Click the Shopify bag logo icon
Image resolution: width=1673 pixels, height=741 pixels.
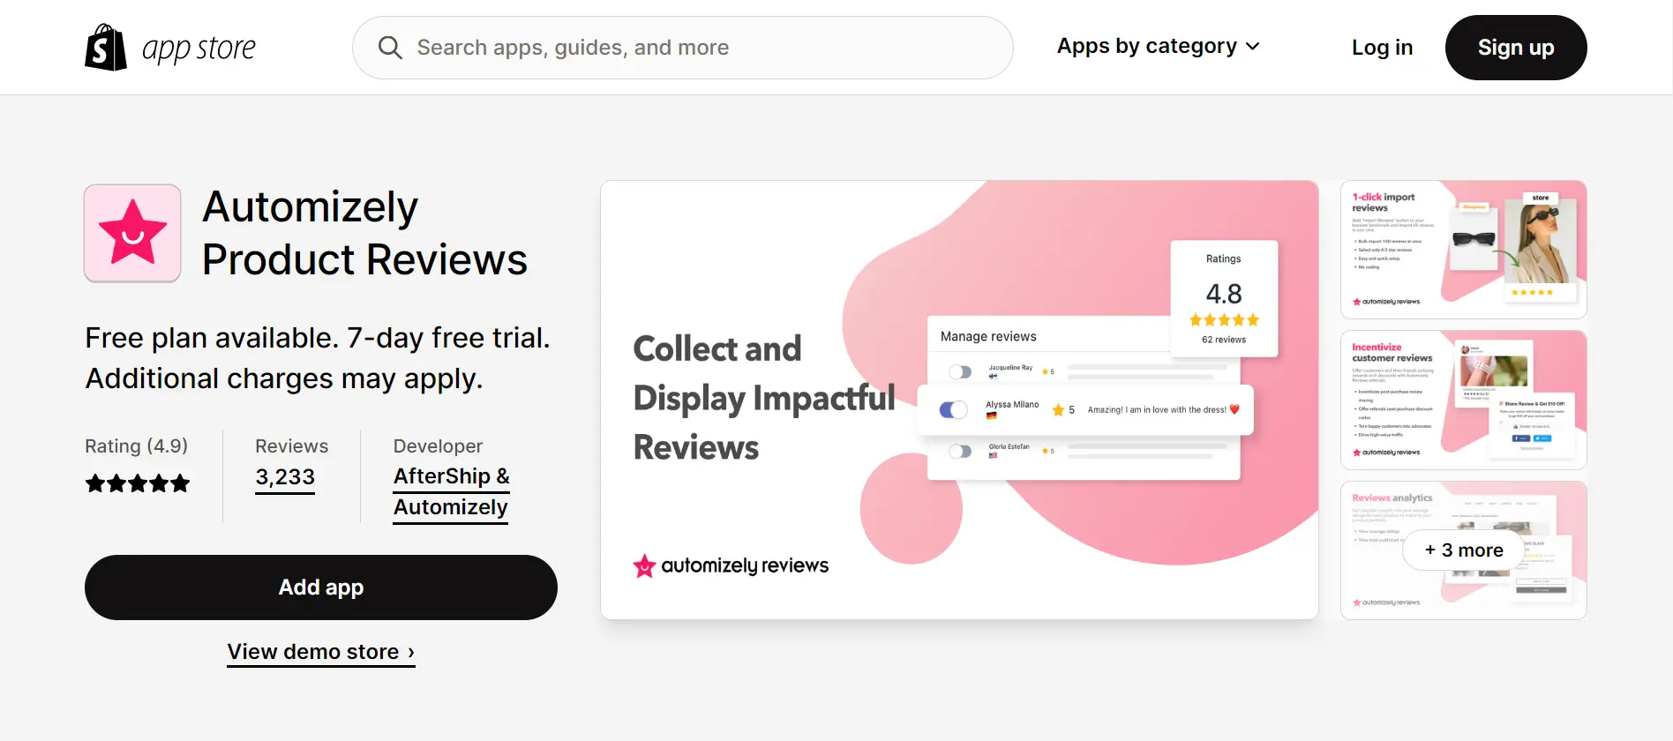click(x=106, y=48)
